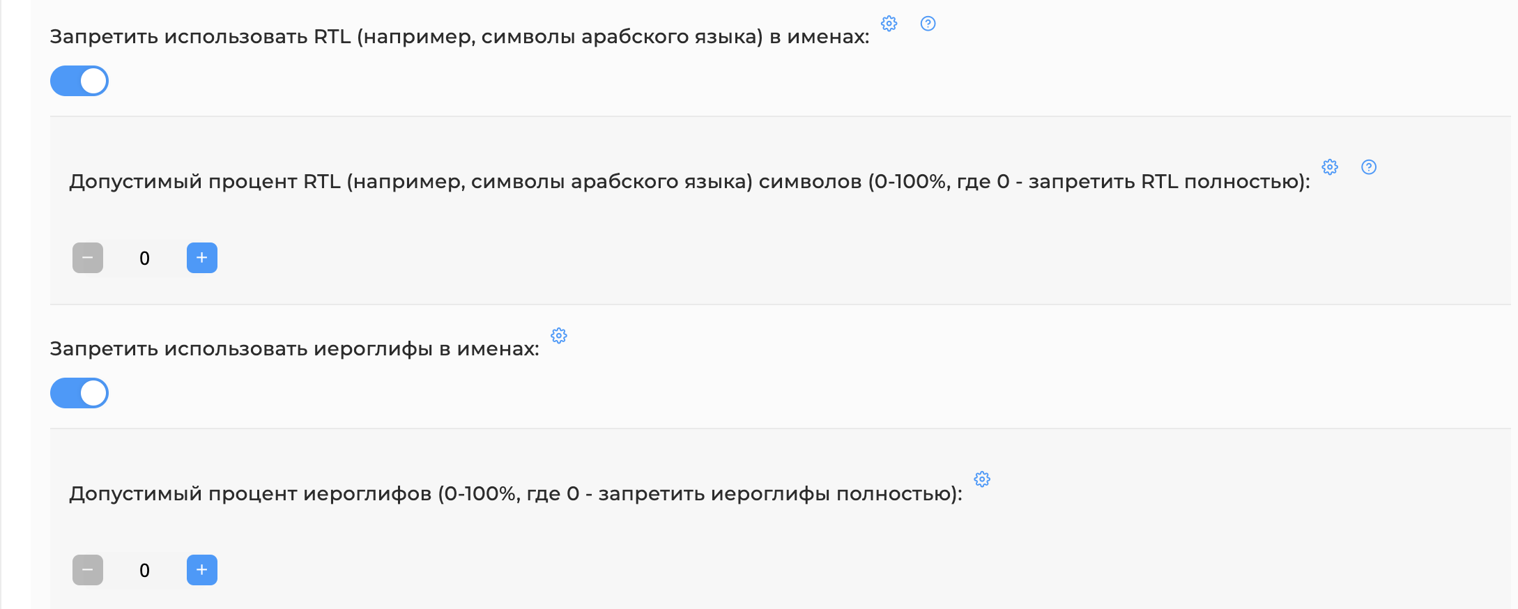Image resolution: width=1518 pixels, height=609 pixels.
Task: Focus the hieroglyphs percent number field
Action: point(145,570)
